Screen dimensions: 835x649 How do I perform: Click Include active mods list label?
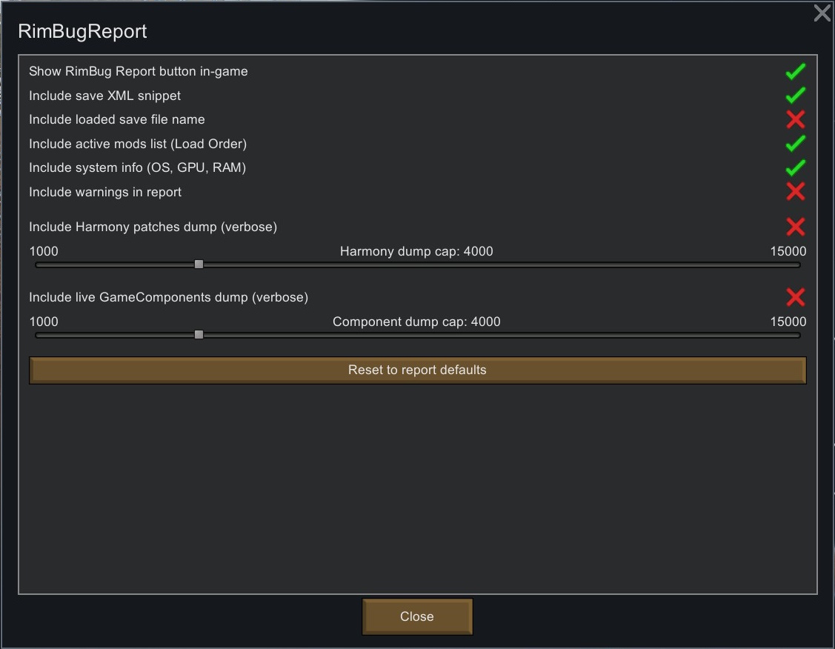pyautogui.click(x=138, y=144)
